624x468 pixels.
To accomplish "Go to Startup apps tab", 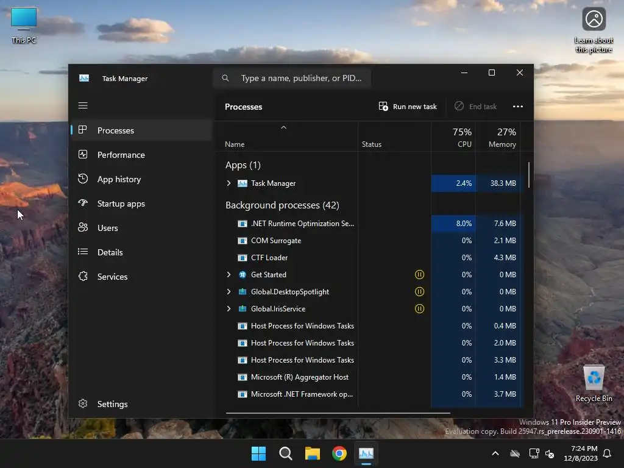I will (141, 204).
